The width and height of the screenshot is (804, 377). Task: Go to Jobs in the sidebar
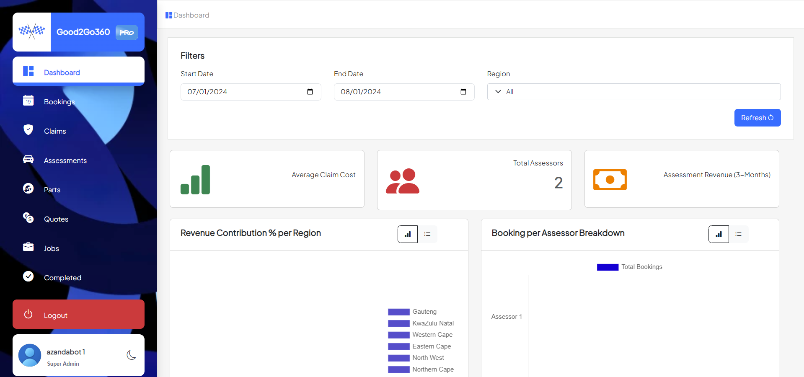tap(78, 248)
